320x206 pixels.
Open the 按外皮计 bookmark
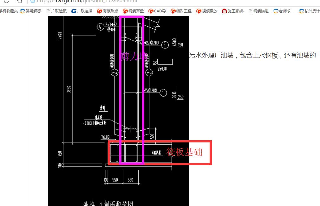pos(310,11)
